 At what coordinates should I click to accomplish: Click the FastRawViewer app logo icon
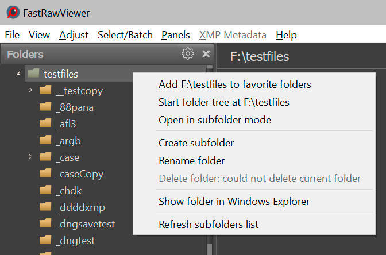click(11, 12)
